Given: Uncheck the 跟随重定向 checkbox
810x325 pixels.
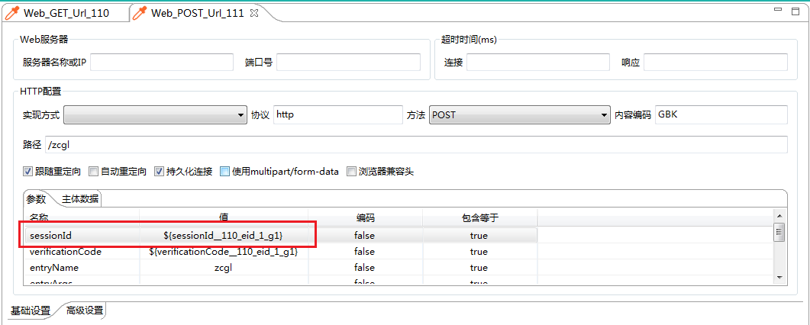Looking at the screenshot, I should pyautogui.click(x=28, y=171).
